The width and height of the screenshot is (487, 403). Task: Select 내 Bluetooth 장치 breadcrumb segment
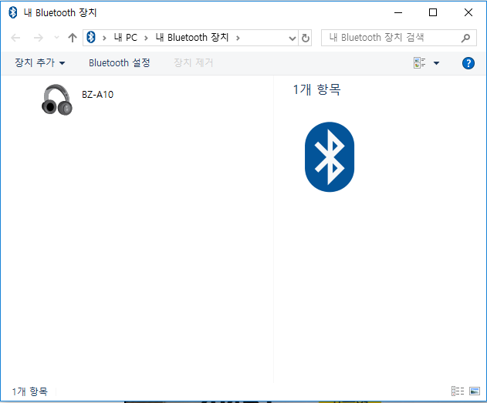(x=192, y=38)
